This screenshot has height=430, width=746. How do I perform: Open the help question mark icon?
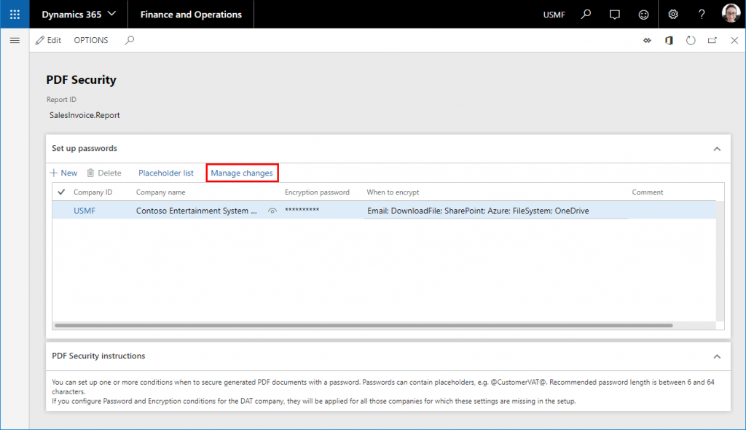point(702,15)
